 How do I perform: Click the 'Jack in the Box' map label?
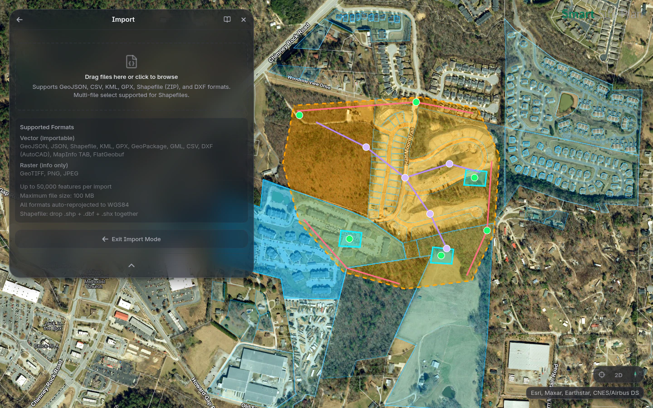(53, 326)
